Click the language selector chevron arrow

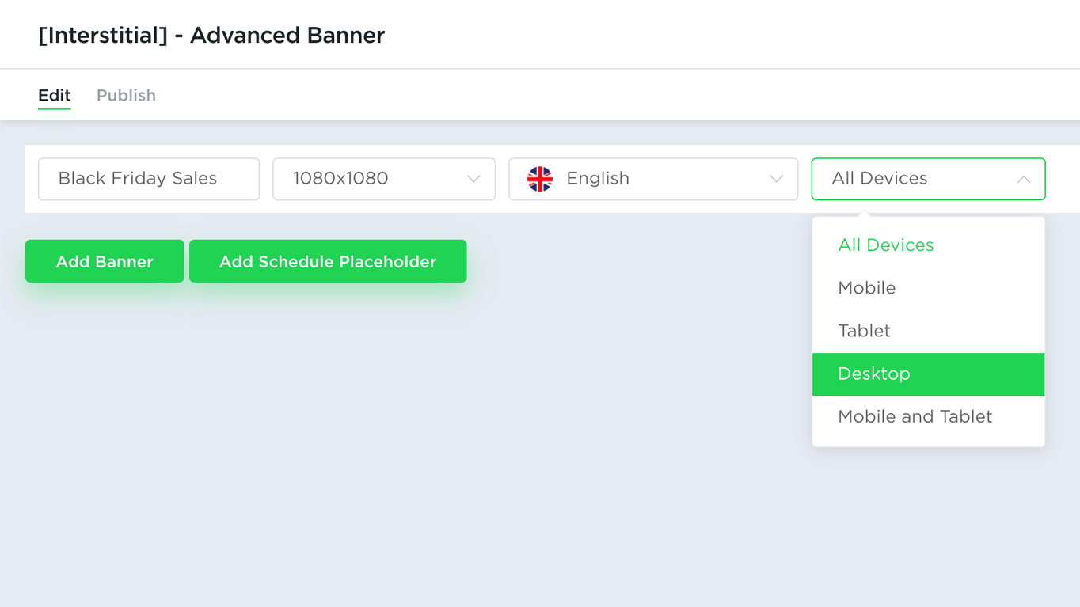(x=777, y=180)
